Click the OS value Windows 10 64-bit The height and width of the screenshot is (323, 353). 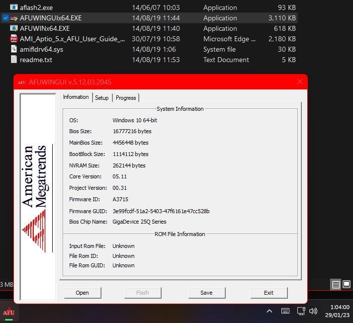click(x=135, y=120)
